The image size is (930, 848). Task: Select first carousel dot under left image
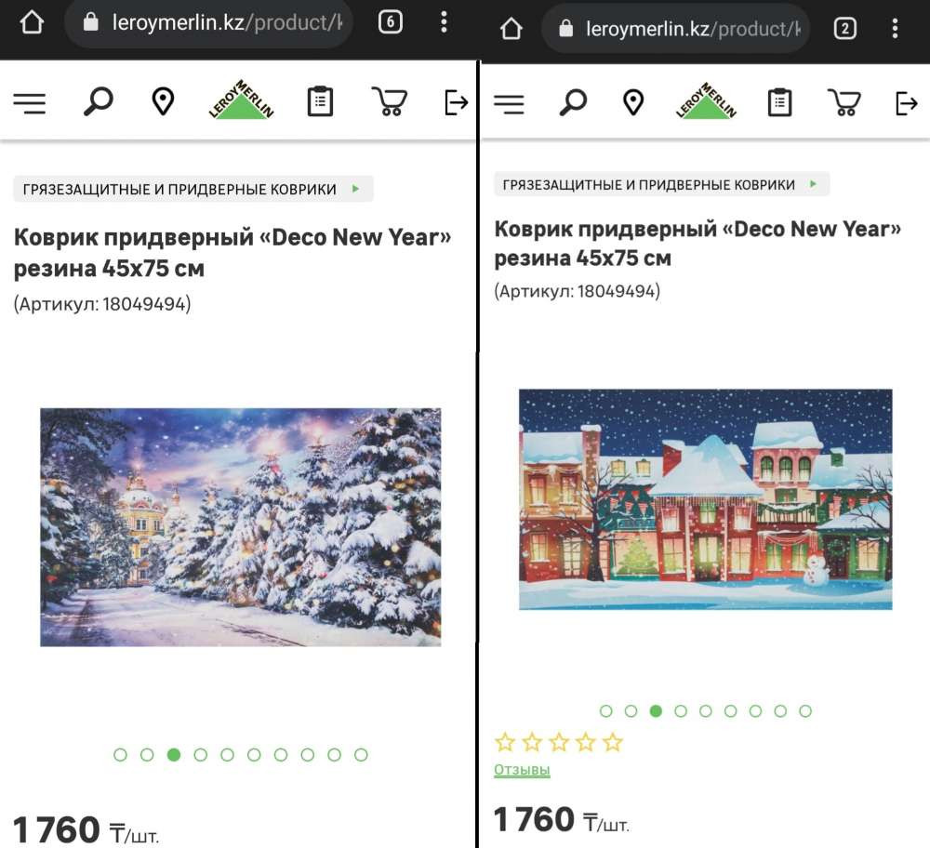pyautogui.click(x=120, y=755)
